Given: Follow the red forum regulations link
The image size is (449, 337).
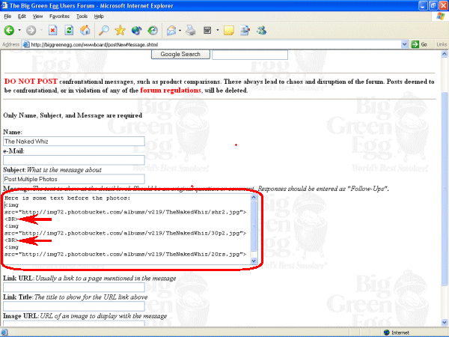Looking at the screenshot, I should click(x=171, y=91).
